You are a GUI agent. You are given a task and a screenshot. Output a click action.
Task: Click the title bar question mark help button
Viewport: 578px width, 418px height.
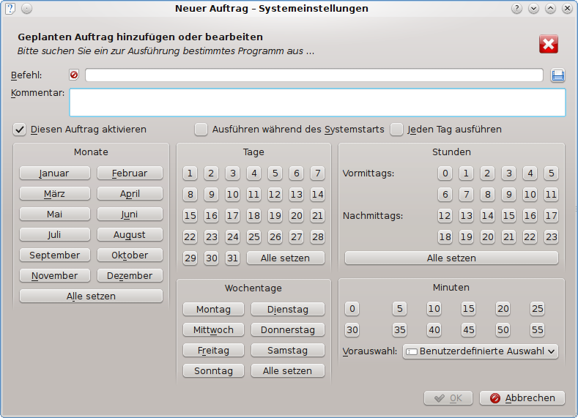click(516, 9)
